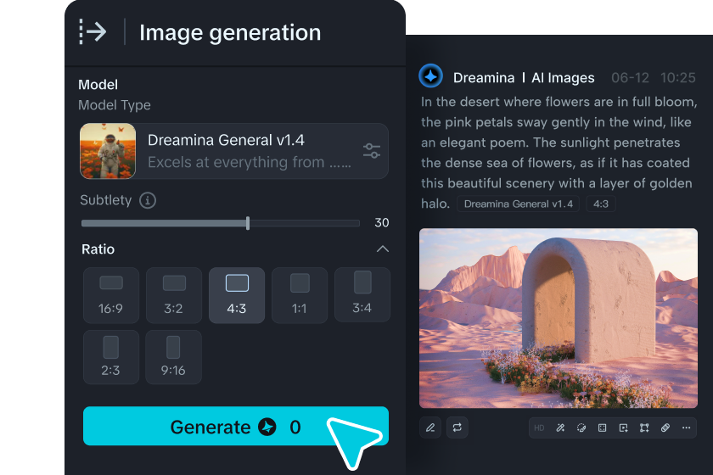Select the 4:3 ratio option
Viewport: 713px width, 475px height.
click(x=237, y=295)
